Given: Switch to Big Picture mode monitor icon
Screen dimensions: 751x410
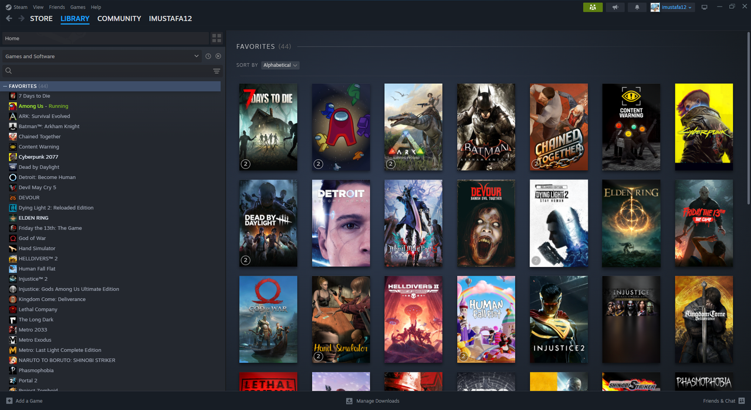Looking at the screenshot, I should (x=705, y=7).
